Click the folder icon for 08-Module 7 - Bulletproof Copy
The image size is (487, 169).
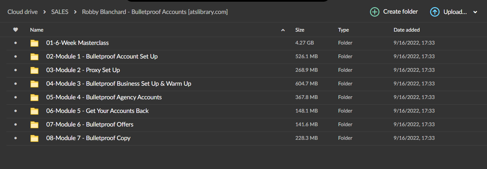tap(34, 138)
